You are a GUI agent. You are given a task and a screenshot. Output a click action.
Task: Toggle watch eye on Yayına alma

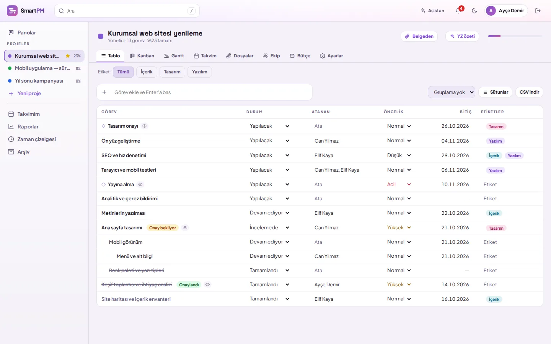coord(140,185)
